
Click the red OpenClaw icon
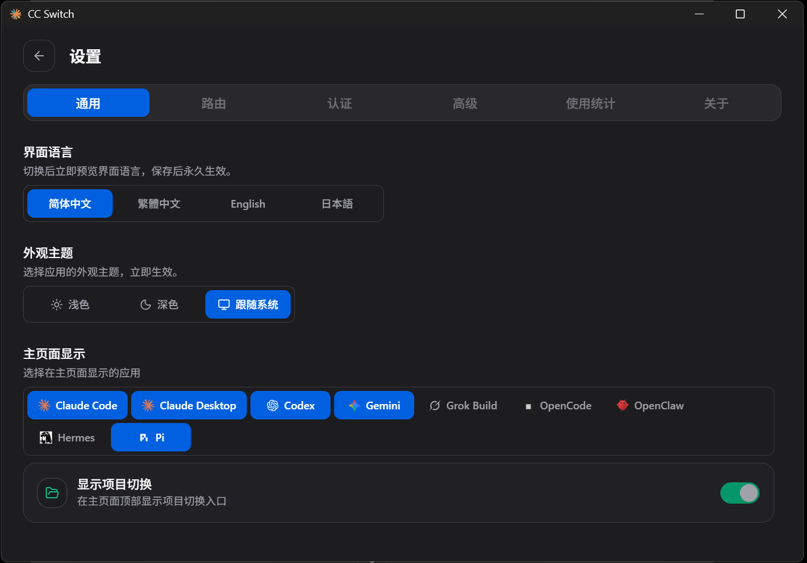[622, 405]
